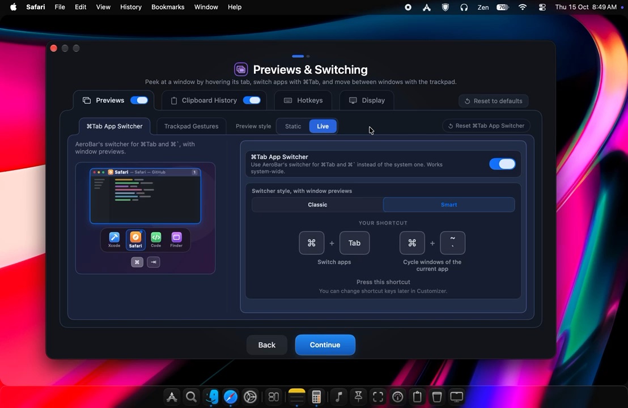
Task: Open the Wi-Fi status menu
Action: (522, 7)
